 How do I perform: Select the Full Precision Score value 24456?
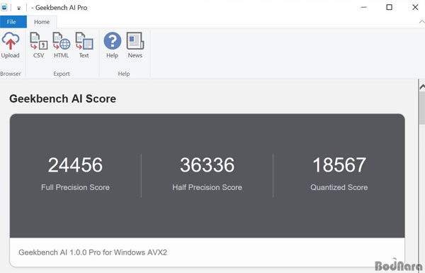[x=75, y=165]
